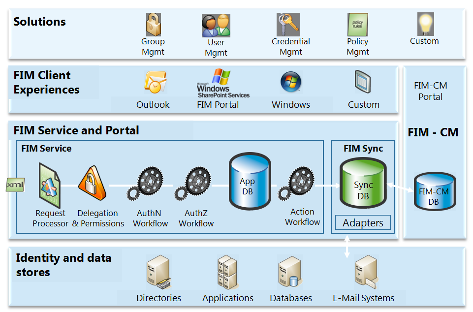Click the Custom lightbulb icon
473x312 pixels.
click(x=424, y=24)
